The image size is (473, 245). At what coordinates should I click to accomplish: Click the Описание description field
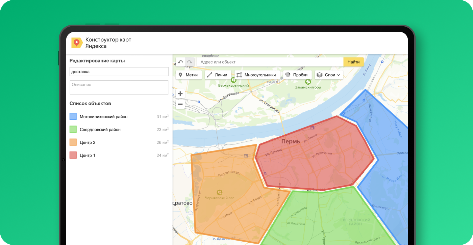click(x=119, y=87)
